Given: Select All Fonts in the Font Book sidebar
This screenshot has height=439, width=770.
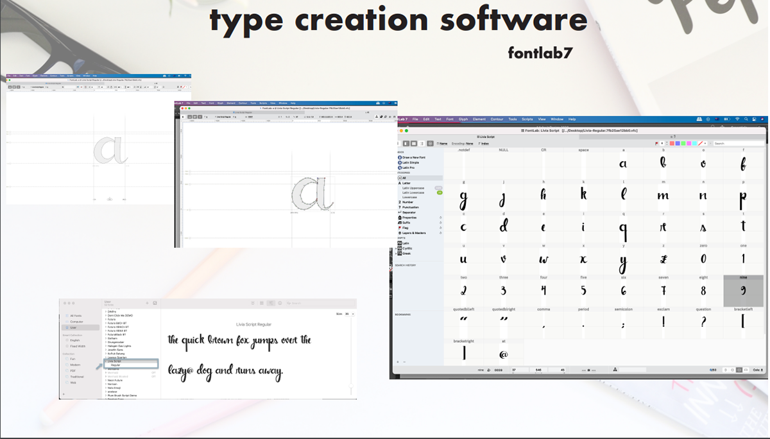Looking at the screenshot, I should (75, 316).
